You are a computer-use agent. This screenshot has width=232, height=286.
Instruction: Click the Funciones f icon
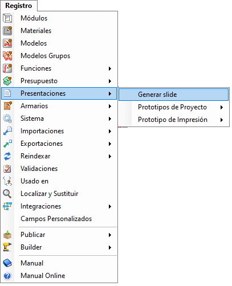coord(7,68)
